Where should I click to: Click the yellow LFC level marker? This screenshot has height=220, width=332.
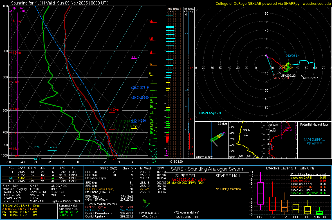point(134,127)
